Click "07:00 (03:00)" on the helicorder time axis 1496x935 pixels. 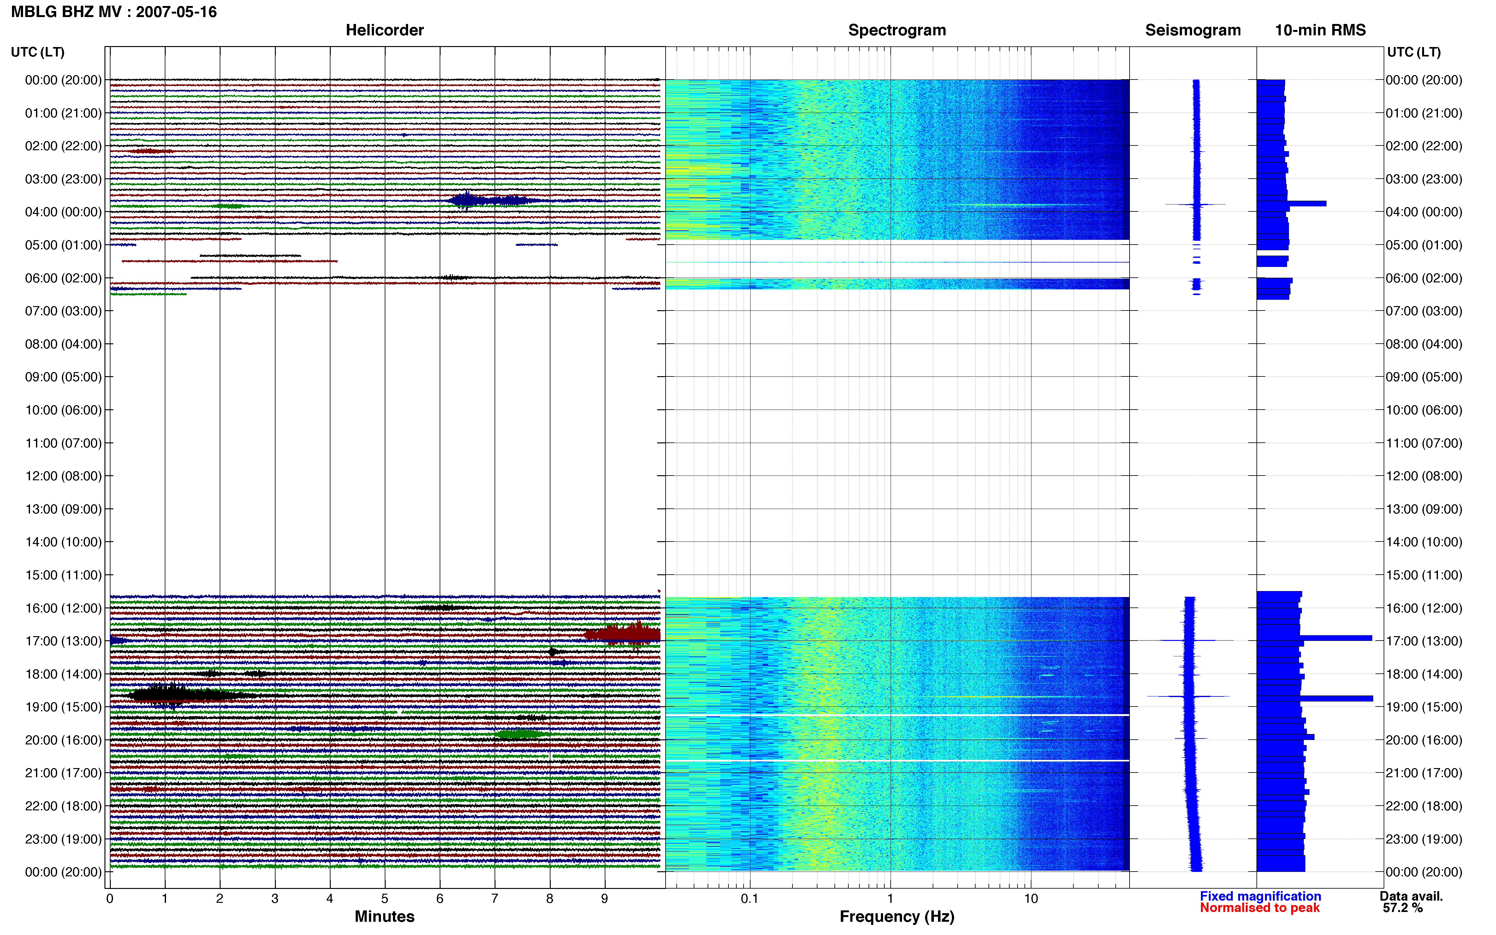click(63, 311)
